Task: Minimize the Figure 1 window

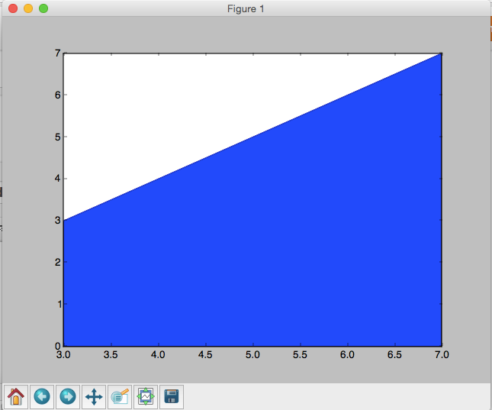Action: tap(28, 8)
